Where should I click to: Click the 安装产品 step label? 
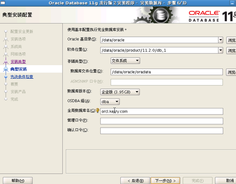18,91
